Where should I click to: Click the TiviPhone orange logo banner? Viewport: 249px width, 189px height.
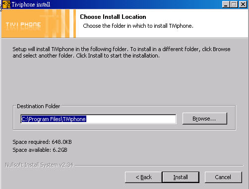point(38,23)
